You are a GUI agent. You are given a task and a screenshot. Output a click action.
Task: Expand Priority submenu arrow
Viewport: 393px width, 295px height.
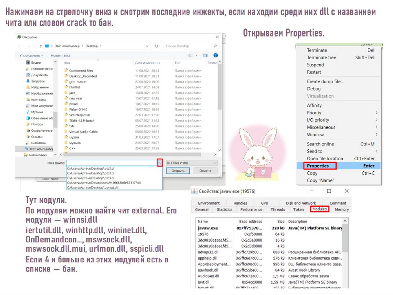376,113
